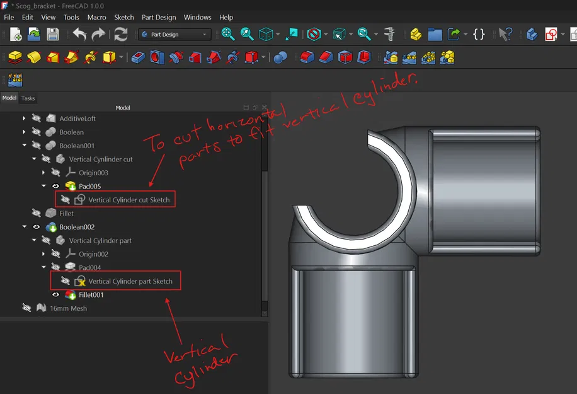Show Vertical Cylinder part Sketch via eye icon

[x=65, y=281]
